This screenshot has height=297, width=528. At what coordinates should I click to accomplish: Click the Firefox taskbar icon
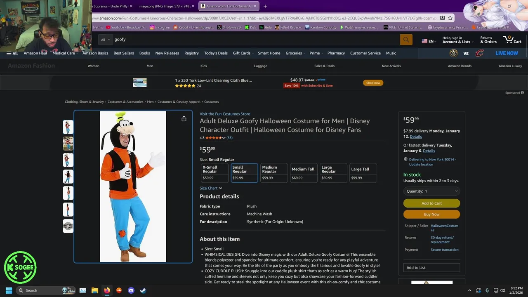pyautogui.click(x=107, y=290)
